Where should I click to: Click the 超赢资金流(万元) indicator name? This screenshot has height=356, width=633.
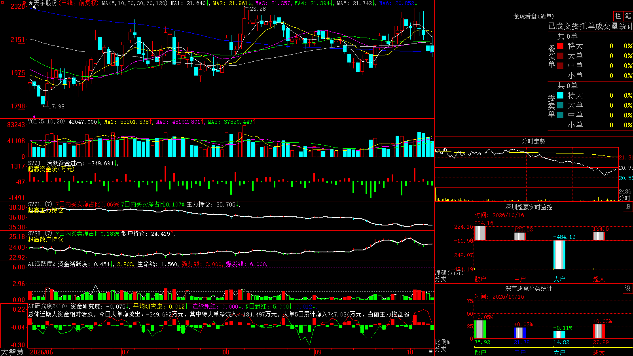pos(51,169)
